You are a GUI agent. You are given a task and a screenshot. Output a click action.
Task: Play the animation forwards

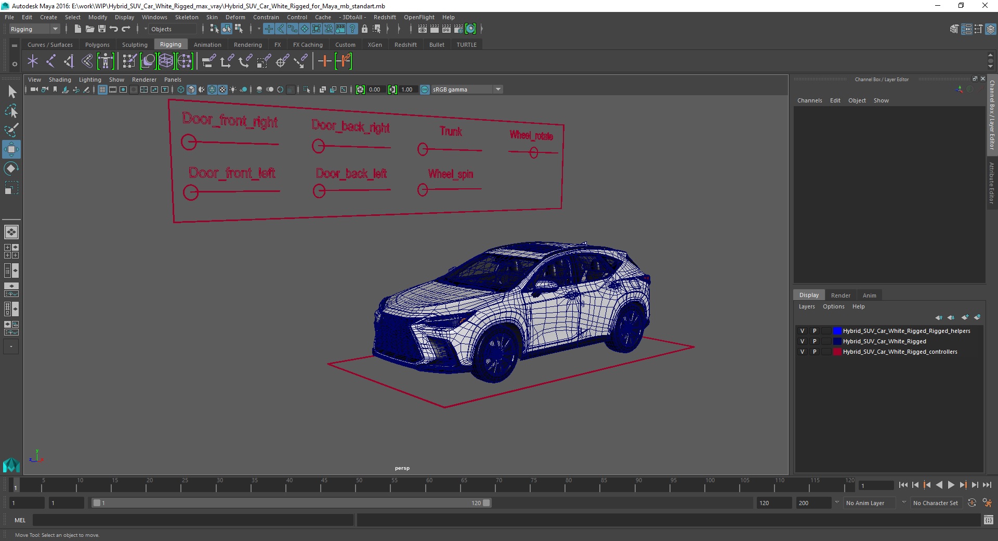[x=951, y=485]
